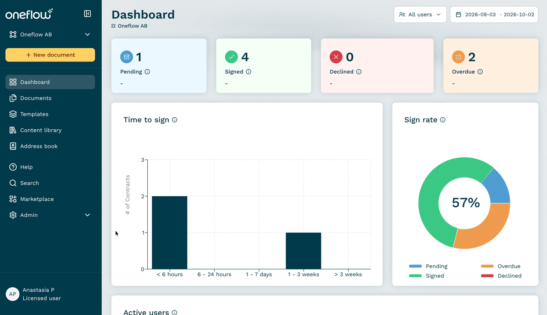Open Help from the sidebar

click(50, 167)
